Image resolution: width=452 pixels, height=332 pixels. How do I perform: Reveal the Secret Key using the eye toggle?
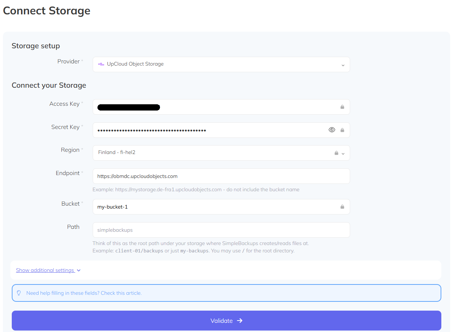(332, 130)
